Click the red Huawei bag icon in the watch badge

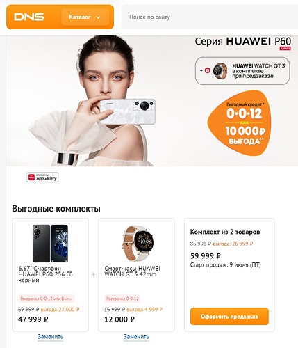(208, 70)
